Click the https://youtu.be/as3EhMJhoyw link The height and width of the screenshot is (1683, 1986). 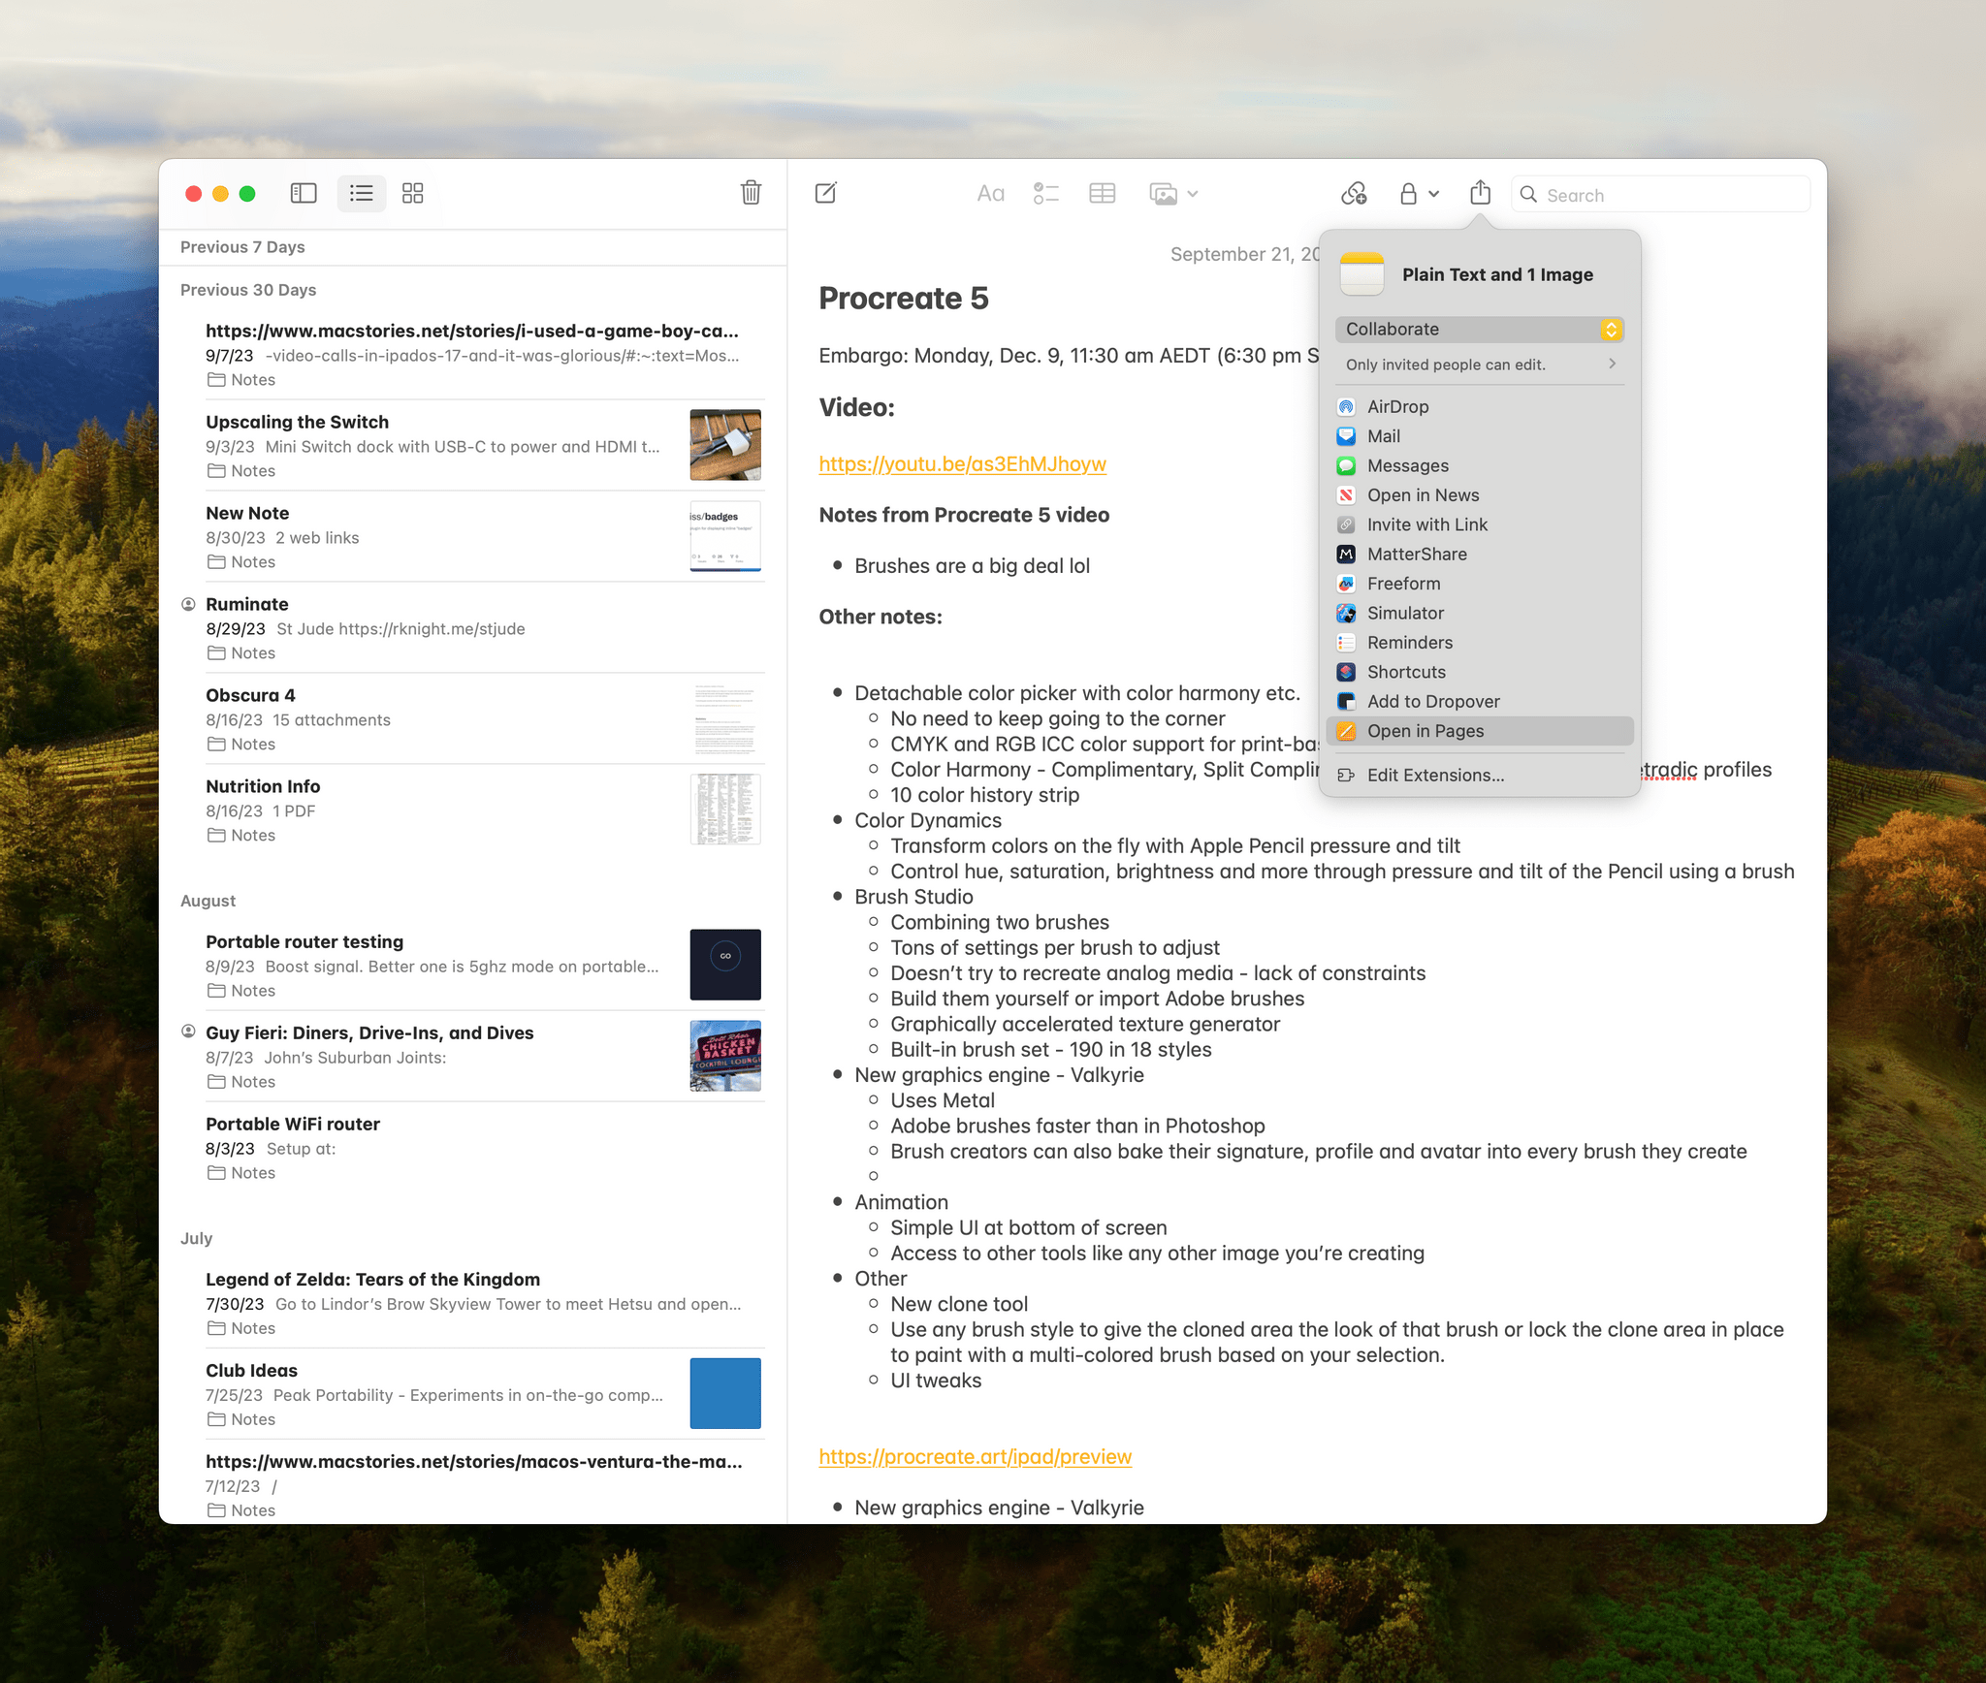click(962, 462)
